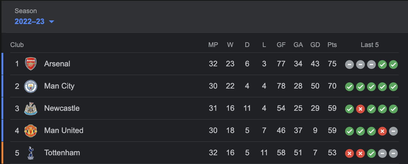
Task: Click the Newcastle club crest icon
Action: (31, 109)
